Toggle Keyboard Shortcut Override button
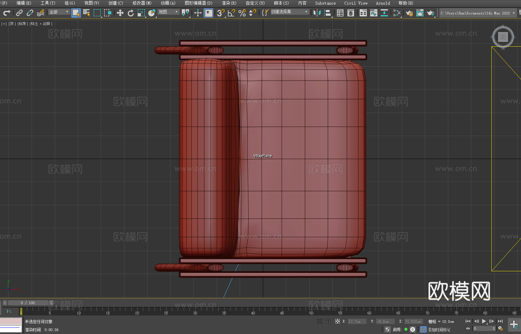Screen dimensions: 521x334 208,13
